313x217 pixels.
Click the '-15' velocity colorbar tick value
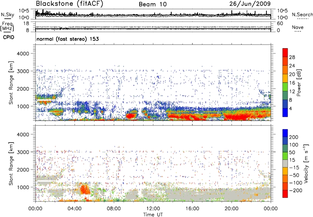[x=294, y=168]
